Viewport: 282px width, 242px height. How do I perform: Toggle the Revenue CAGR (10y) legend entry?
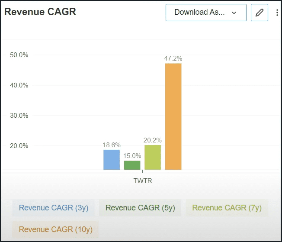tap(55, 229)
